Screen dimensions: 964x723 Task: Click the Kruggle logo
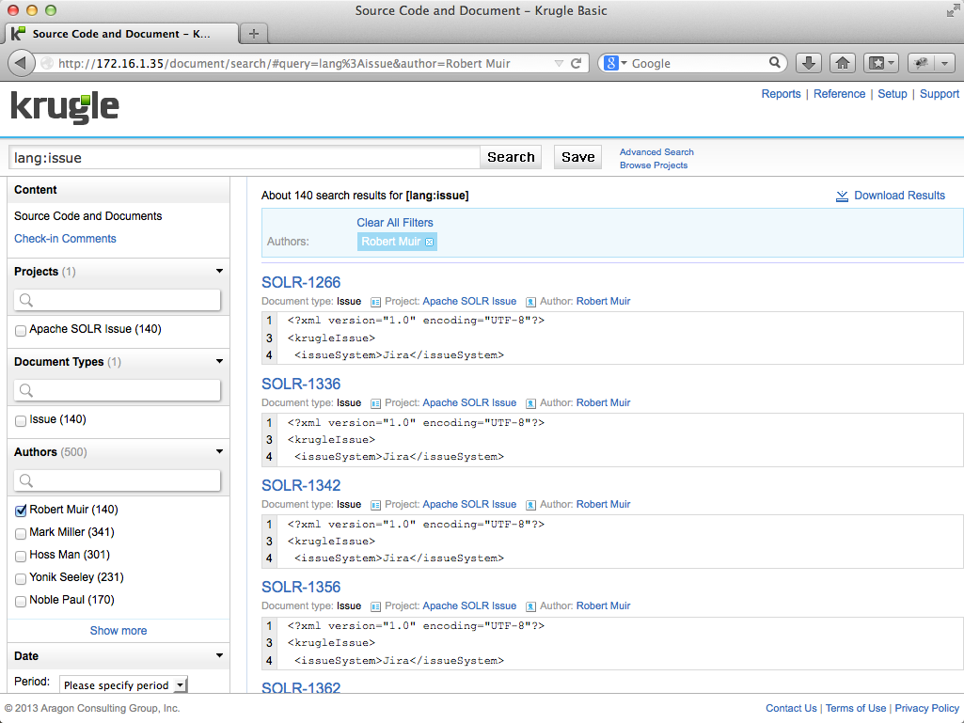[65, 107]
